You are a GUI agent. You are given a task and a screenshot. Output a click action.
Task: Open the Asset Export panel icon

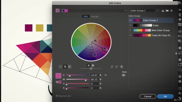coord(180,65)
